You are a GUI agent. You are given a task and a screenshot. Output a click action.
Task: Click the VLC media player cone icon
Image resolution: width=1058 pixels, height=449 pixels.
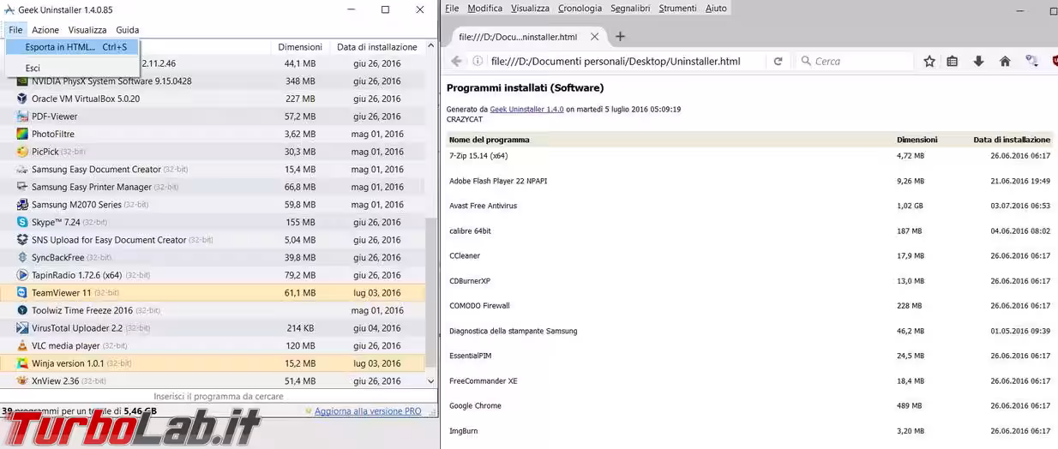pyautogui.click(x=22, y=346)
